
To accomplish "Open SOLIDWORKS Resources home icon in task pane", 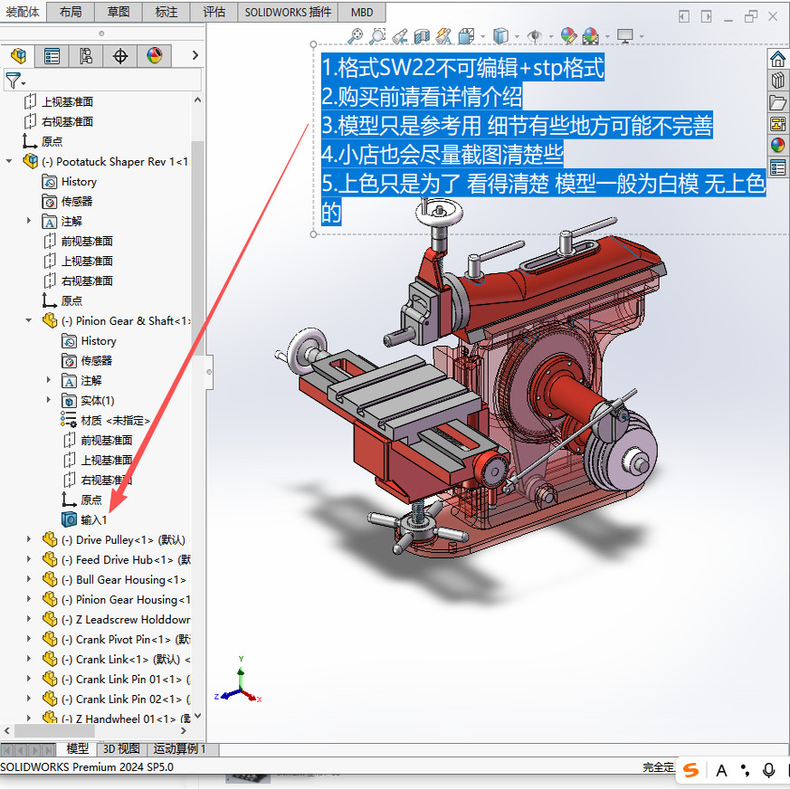I will (777, 59).
